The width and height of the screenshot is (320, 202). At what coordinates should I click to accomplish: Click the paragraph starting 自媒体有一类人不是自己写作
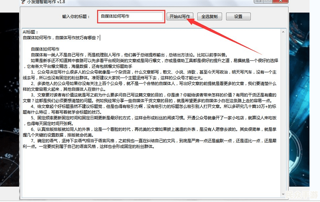[x=129, y=55]
